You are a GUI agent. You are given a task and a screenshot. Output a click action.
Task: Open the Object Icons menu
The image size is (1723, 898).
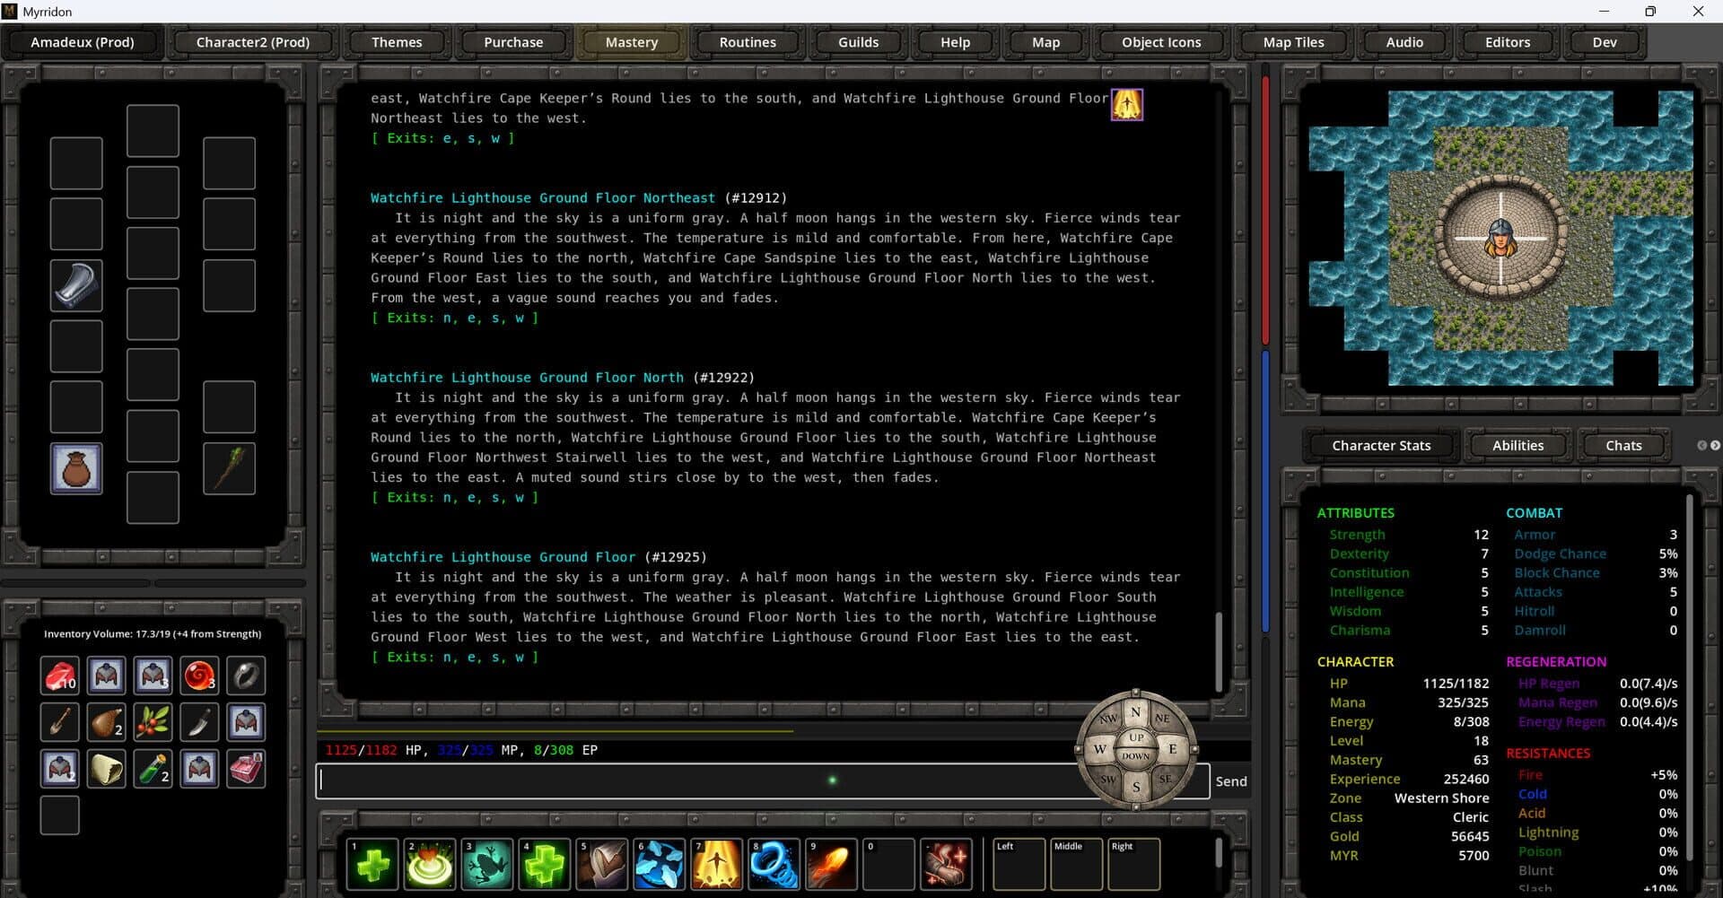(x=1161, y=42)
